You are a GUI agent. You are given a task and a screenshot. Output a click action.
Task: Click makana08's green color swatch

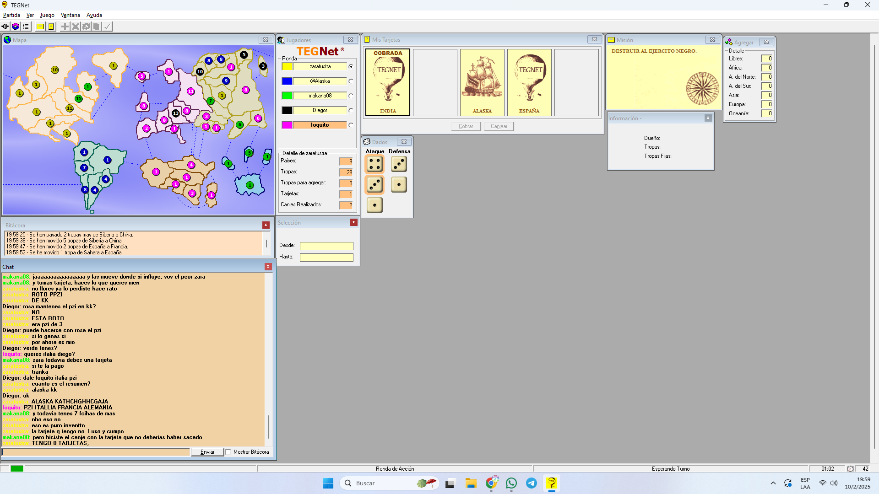287,96
